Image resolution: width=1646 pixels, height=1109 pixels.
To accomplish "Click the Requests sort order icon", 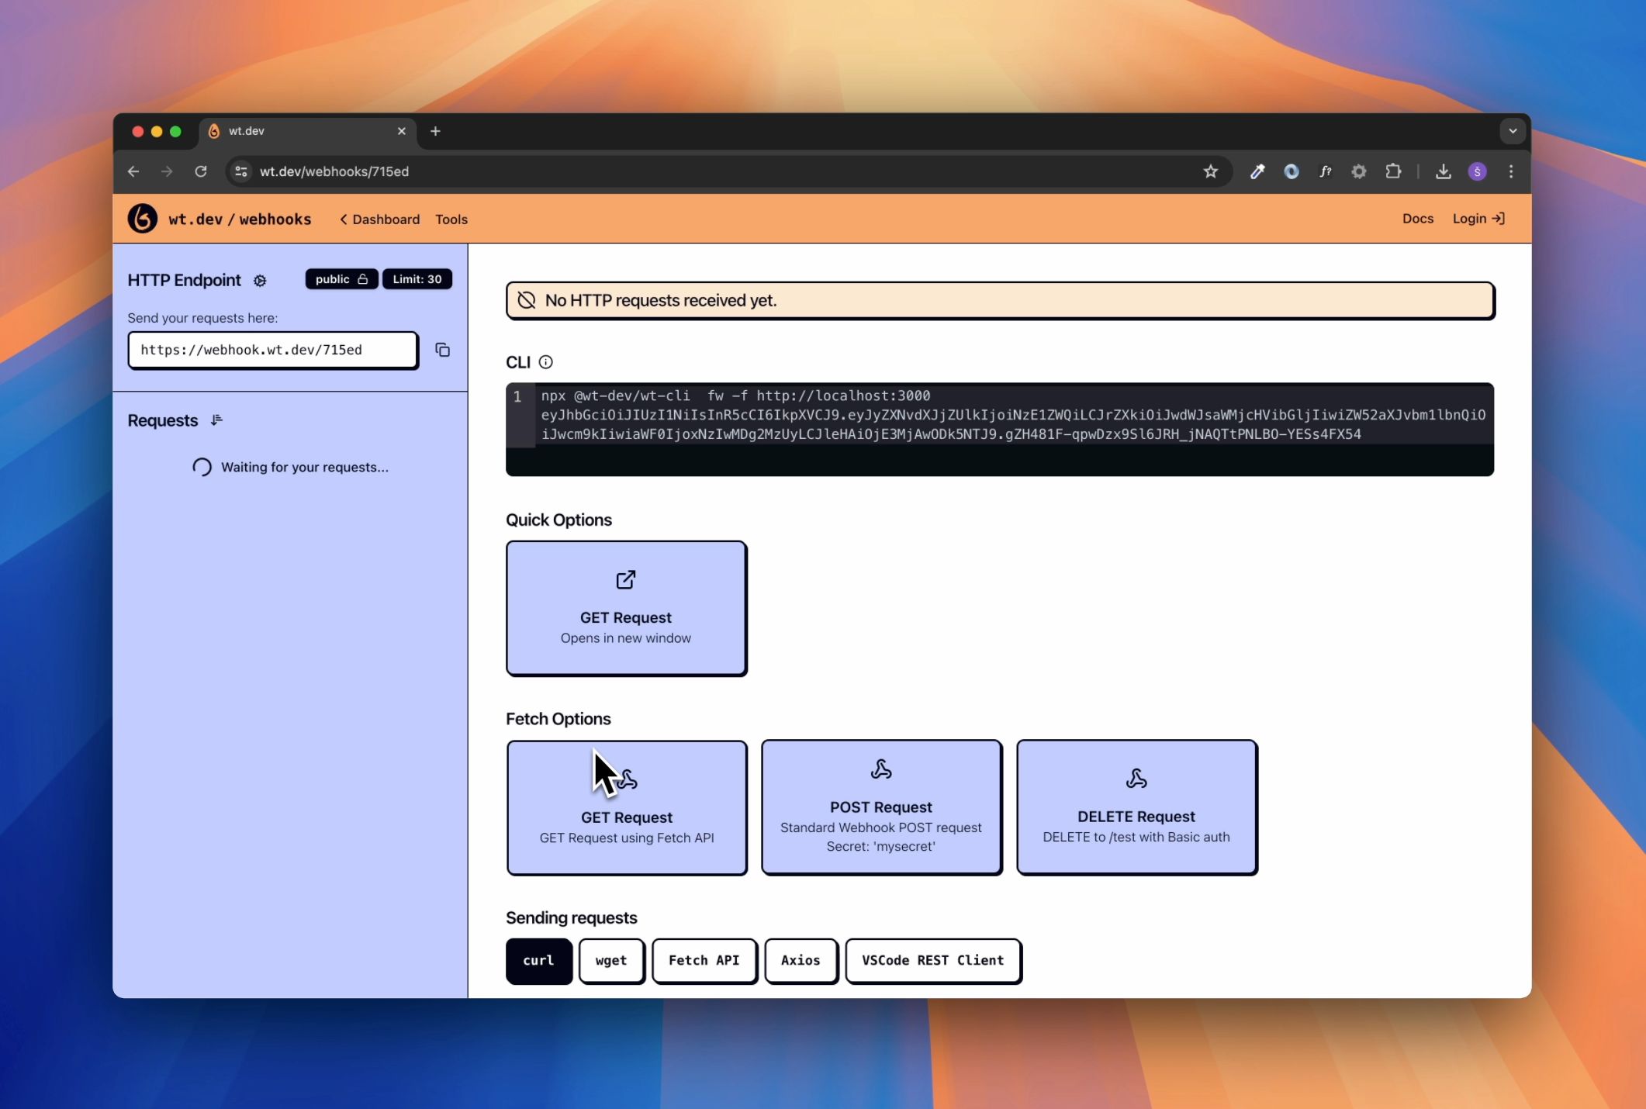I will [x=216, y=420].
